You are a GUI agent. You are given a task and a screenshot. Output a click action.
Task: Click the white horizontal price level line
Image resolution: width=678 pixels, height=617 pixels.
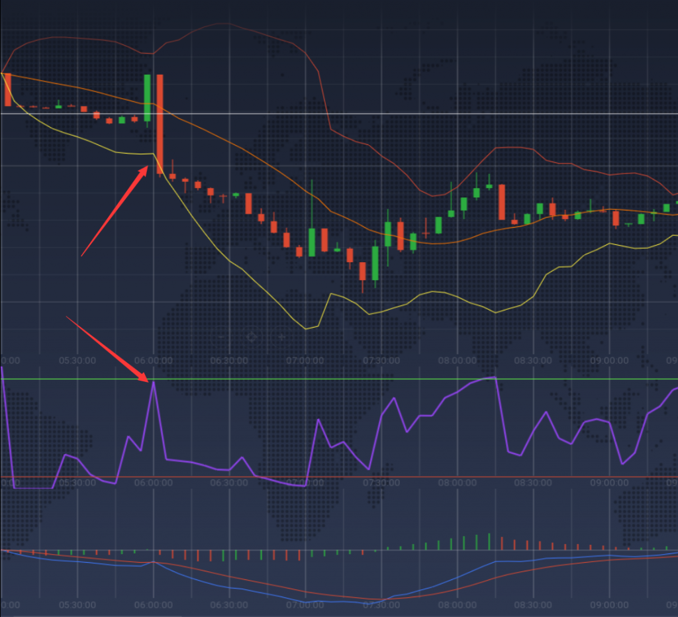pyautogui.click(x=397, y=113)
